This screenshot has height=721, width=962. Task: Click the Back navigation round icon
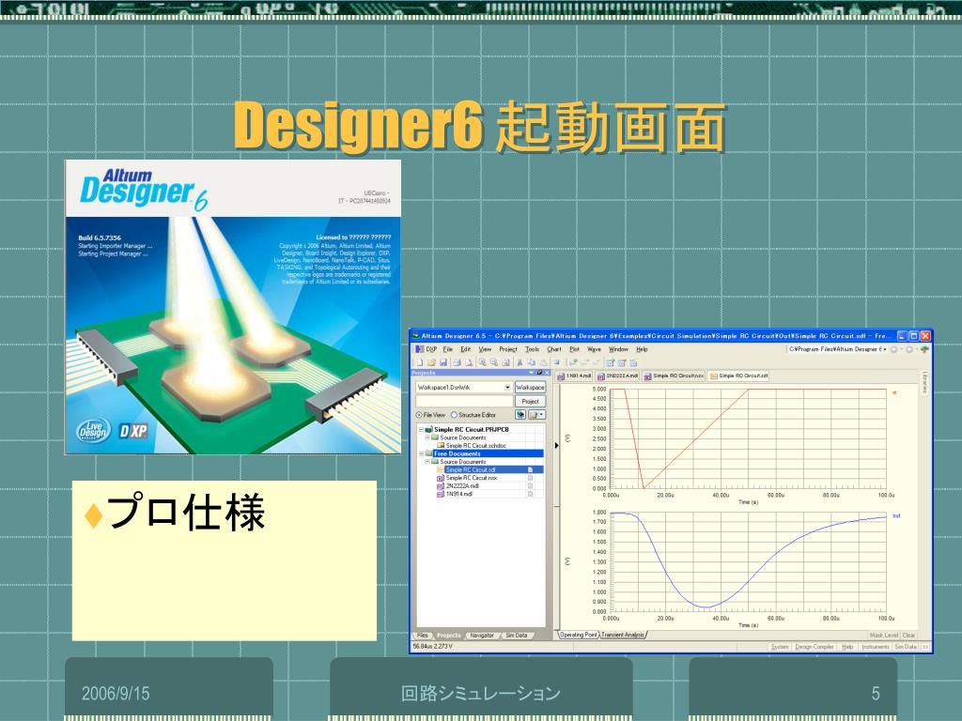(x=894, y=349)
